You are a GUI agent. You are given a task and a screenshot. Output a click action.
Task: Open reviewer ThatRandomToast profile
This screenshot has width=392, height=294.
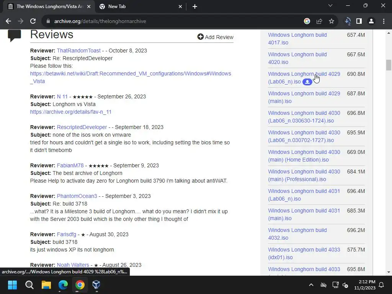(x=79, y=51)
